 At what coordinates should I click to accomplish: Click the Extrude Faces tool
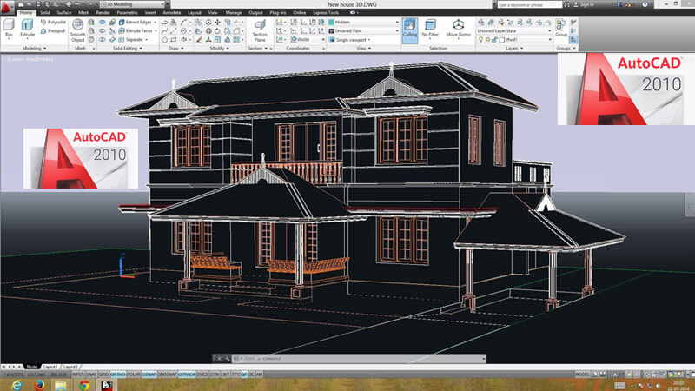136,31
